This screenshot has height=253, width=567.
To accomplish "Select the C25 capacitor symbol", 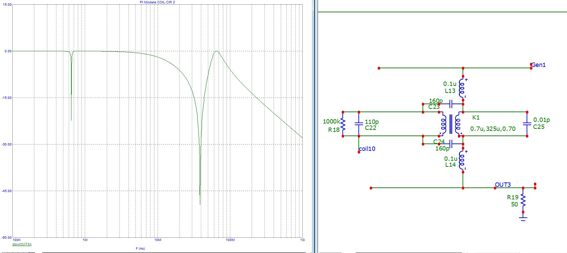I will 527,124.
